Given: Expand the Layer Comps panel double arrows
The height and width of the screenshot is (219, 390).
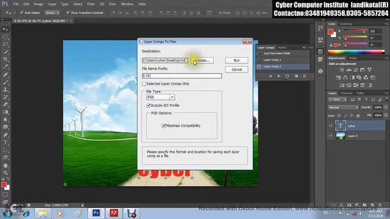Looking at the screenshot, I should coord(304,47).
